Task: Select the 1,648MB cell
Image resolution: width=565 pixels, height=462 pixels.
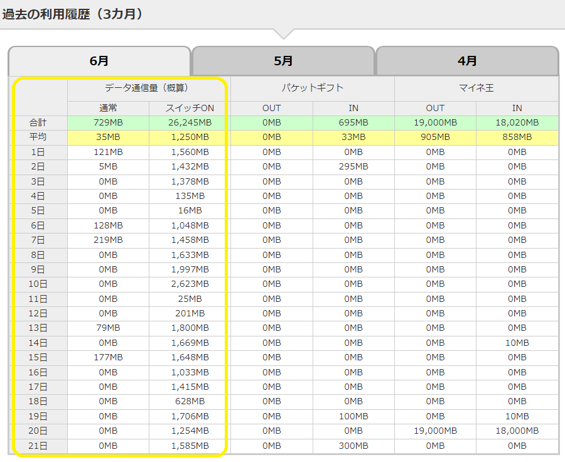Action: [x=190, y=358]
